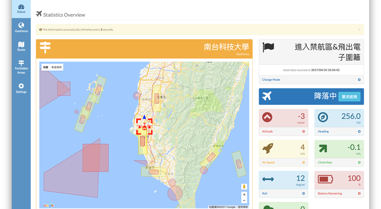
Task: Click the red battery icon
Action: 325,179
